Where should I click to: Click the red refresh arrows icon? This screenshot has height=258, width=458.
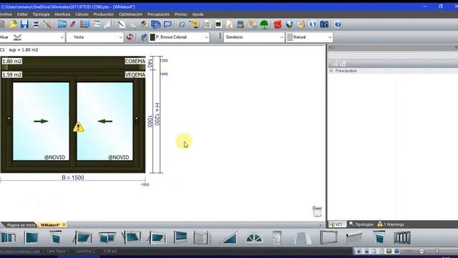tap(130, 37)
